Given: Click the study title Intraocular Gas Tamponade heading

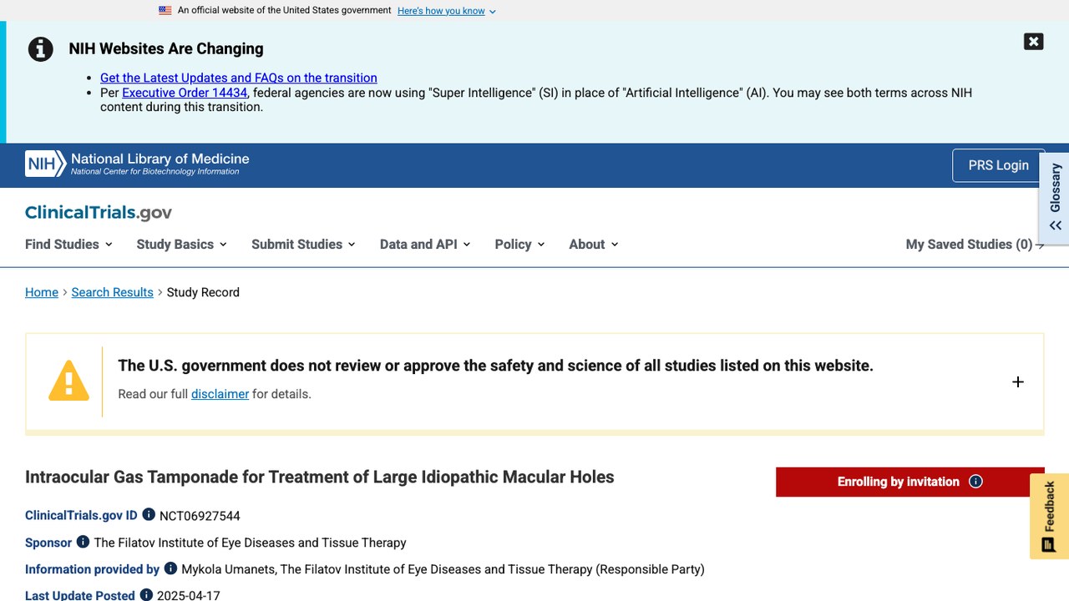Looking at the screenshot, I should pyautogui.click(x=320, y=477).
